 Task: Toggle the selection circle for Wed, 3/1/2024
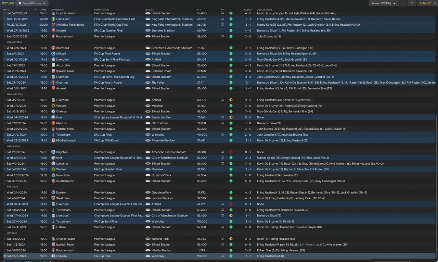(x=5, y=48)
